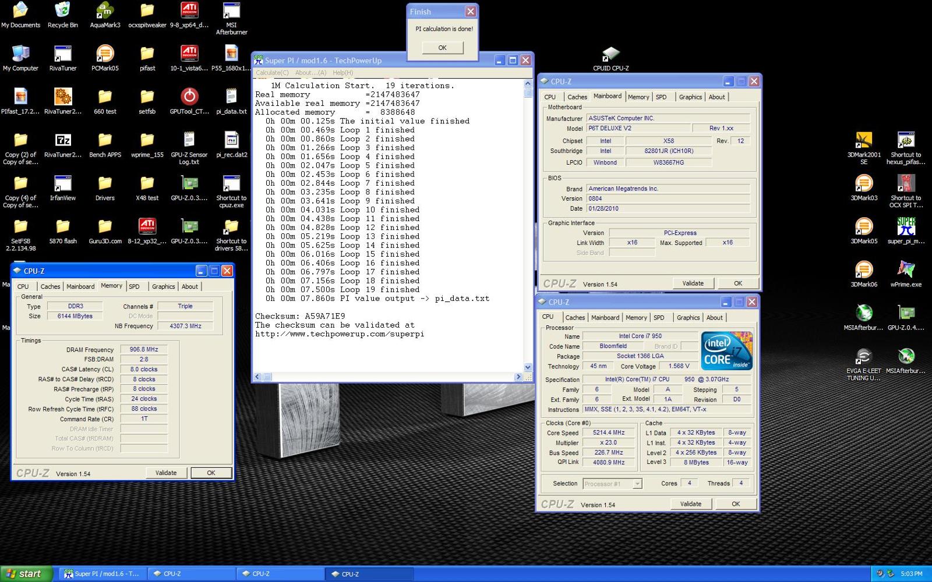Open the 3DMark03 desktop icon
This screenshot has width=932, height=582.
click(864, 187)
